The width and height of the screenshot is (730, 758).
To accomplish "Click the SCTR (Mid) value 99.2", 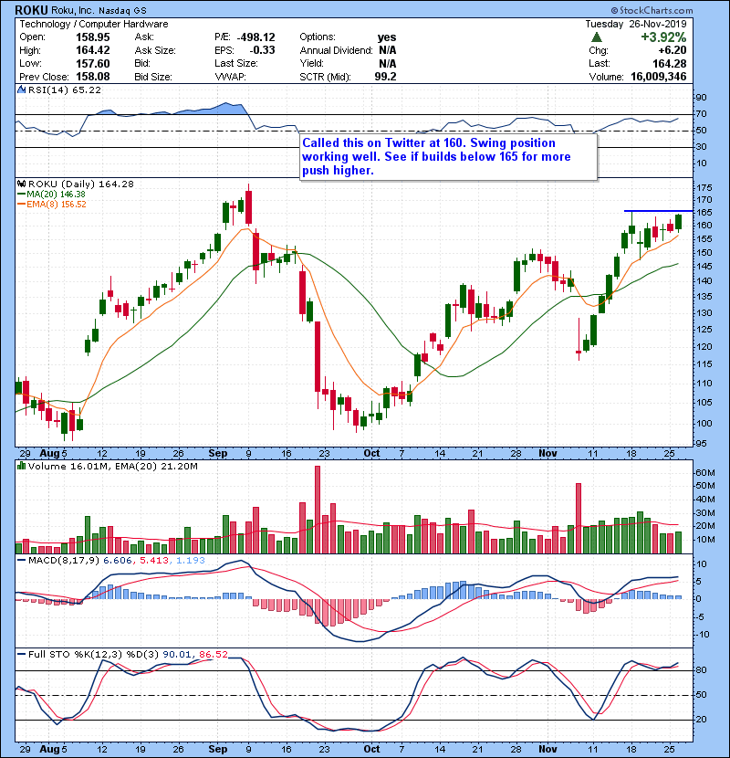I will pos(386,77).
